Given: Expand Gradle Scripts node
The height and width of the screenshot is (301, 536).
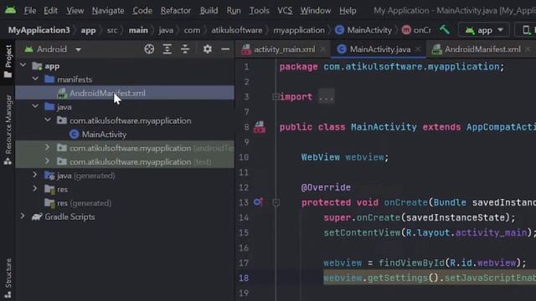Looking at the screenshot, I should 23,216.
